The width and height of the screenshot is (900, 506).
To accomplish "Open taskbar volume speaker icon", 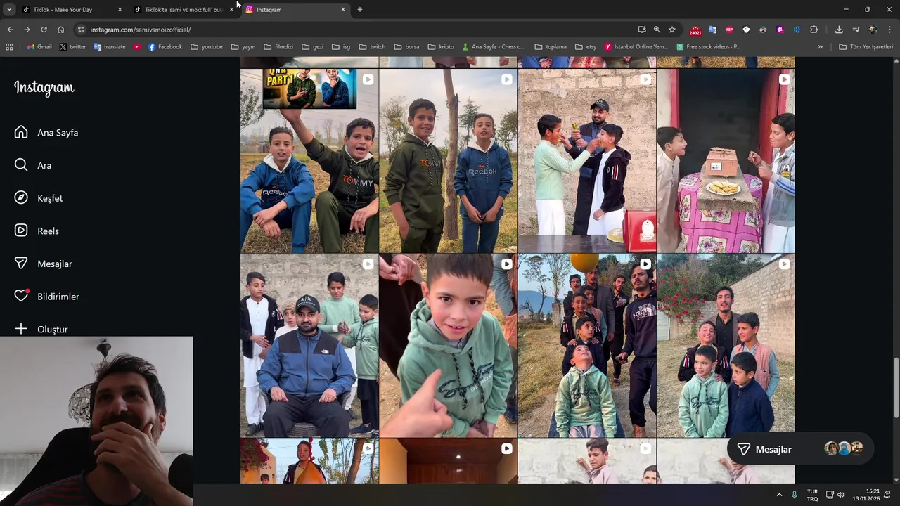I will (841, 495).
